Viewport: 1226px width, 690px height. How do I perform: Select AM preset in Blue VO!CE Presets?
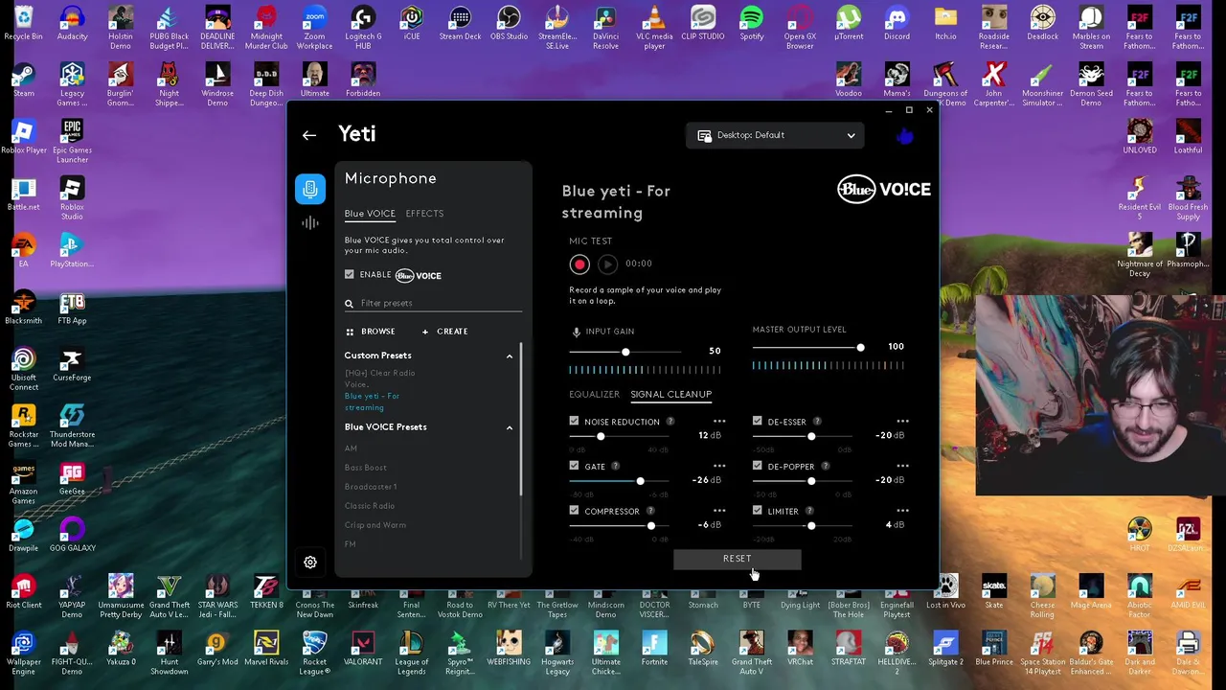click(351, 448)
